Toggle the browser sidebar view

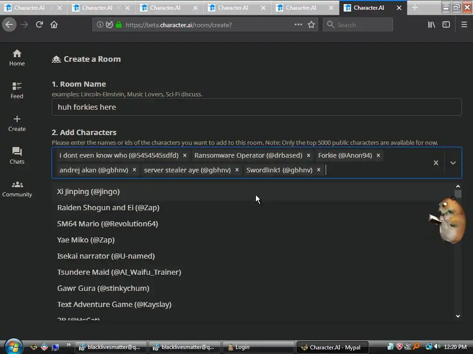[x=446, y=25]
